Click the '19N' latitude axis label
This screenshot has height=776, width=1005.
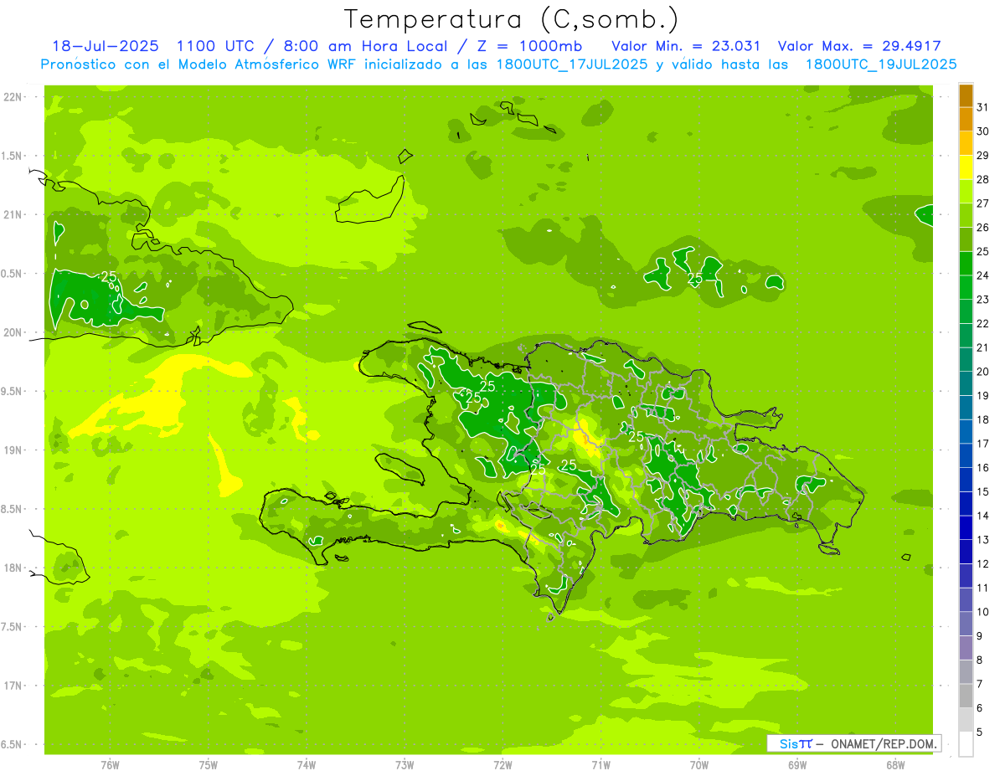tap(13, 450)
